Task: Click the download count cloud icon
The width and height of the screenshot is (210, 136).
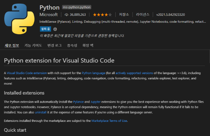Action: [67, 15]
